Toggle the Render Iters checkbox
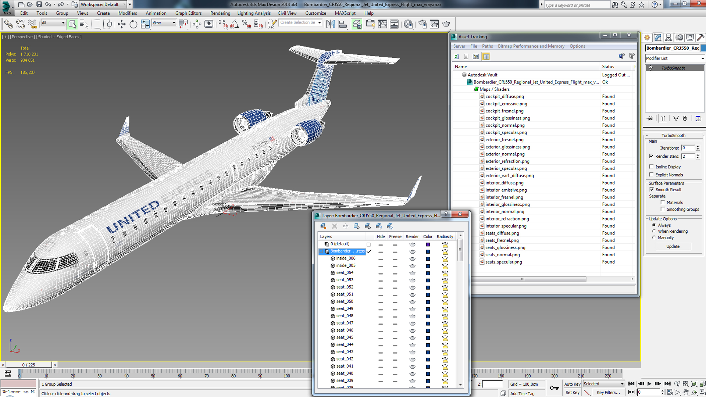The height and width of the screenshot is (397, 706). coord(652,156)
